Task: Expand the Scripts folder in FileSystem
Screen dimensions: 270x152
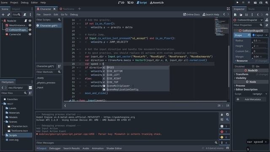Action: 4,135
